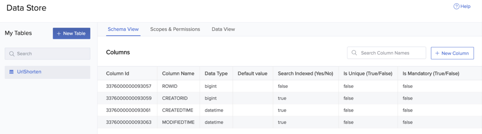The width and height of the screenshot is (482, 134).
Task: Select the CREATEDTIME column name cell
Action: coord(178,110)
